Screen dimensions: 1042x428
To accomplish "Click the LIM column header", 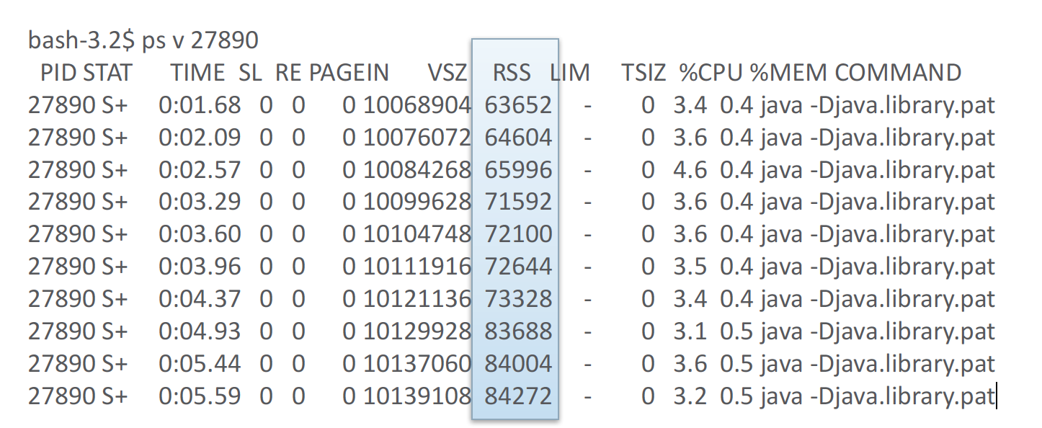I will point(570,73).
